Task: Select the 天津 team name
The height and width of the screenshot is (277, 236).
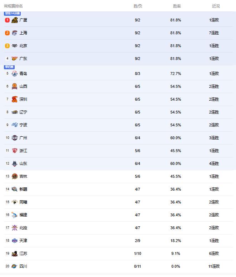Action: [23, 241]
